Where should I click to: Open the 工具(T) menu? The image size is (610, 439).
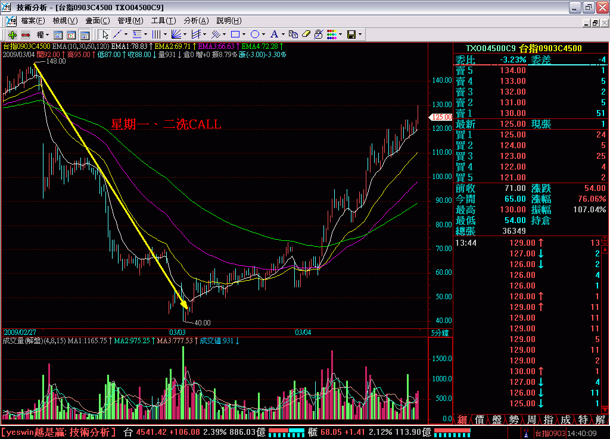[163, 21]
